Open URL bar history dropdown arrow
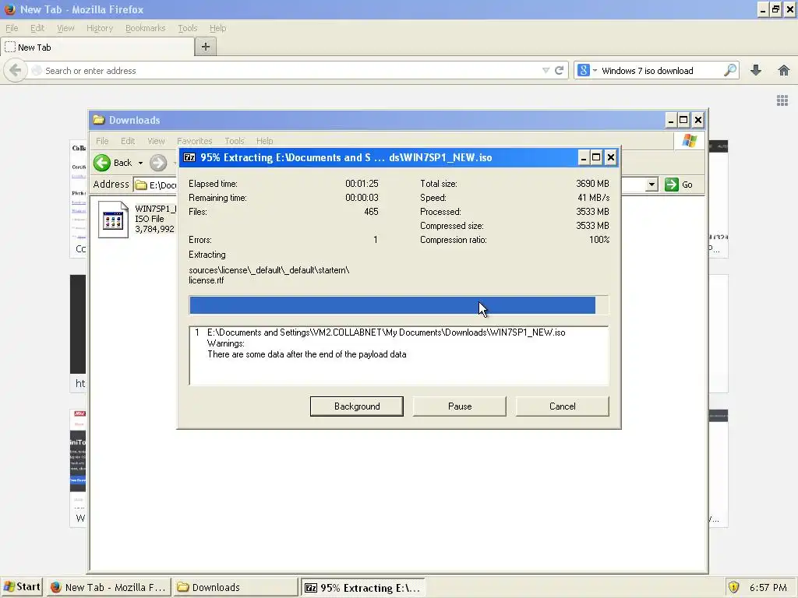The height and width of the screenshot is (598, 798). click(x=546, y=71)
